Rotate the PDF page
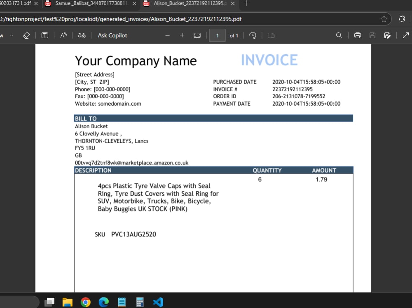 coord(253,35)
